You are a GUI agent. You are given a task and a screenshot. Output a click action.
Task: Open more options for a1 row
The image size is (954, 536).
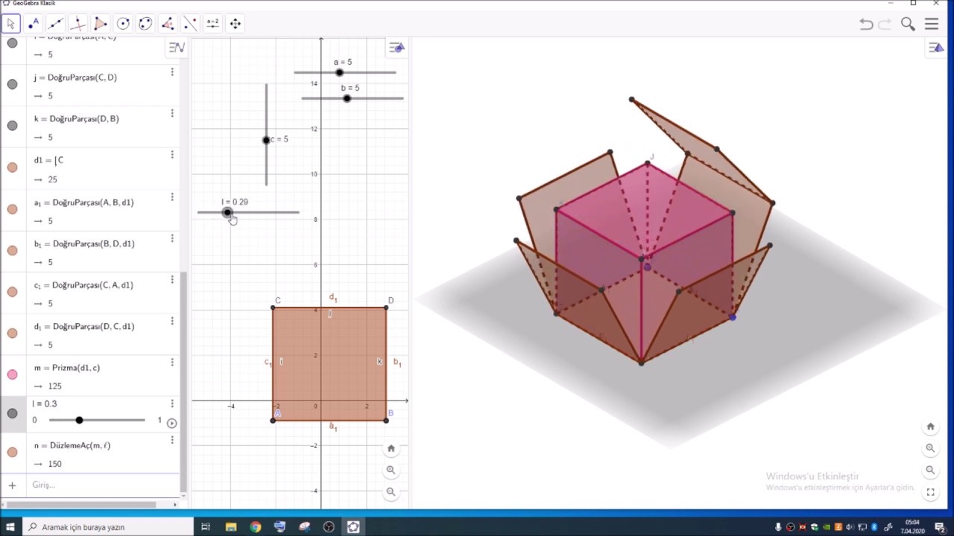(x=172, y=197)
